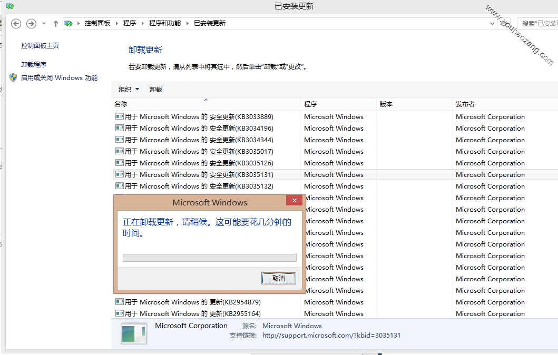The height and width of the screenshot is (355, 558).
Task: Click the icon of update KB3035131
Action: pyautogui.click(x=120, y=174)
